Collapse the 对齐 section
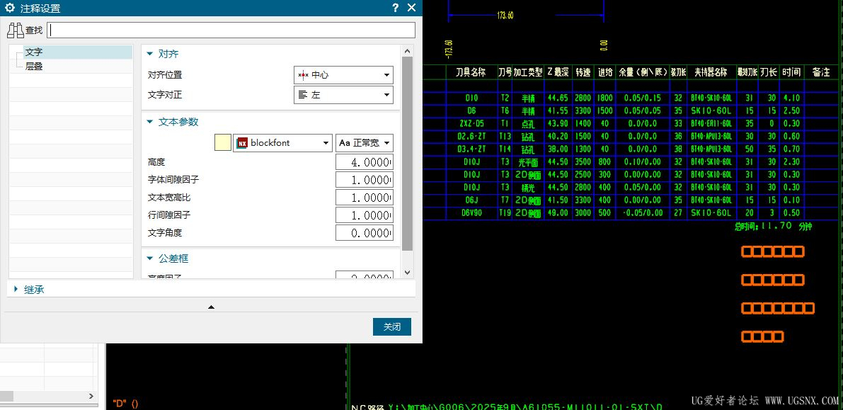Screen dimensions: 843x410 coord(151,54)
